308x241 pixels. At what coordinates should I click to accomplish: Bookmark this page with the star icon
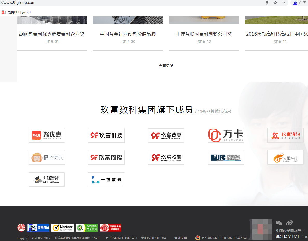[275, 3]
